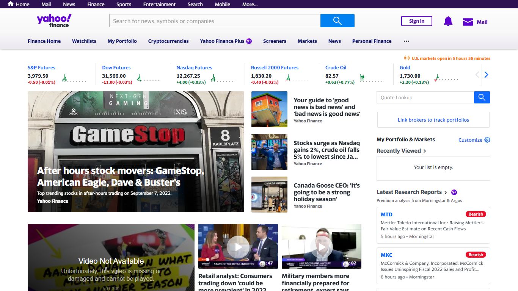Click the Bearish tag on MKC report

coord(476,255)
